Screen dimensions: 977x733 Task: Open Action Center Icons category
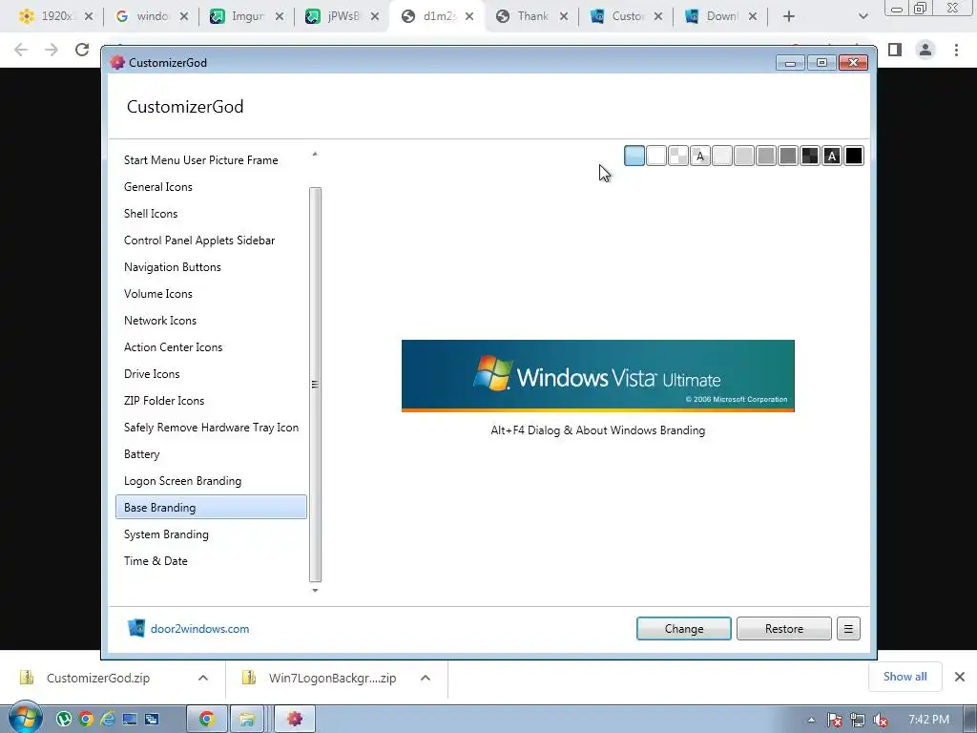point(211,347)
